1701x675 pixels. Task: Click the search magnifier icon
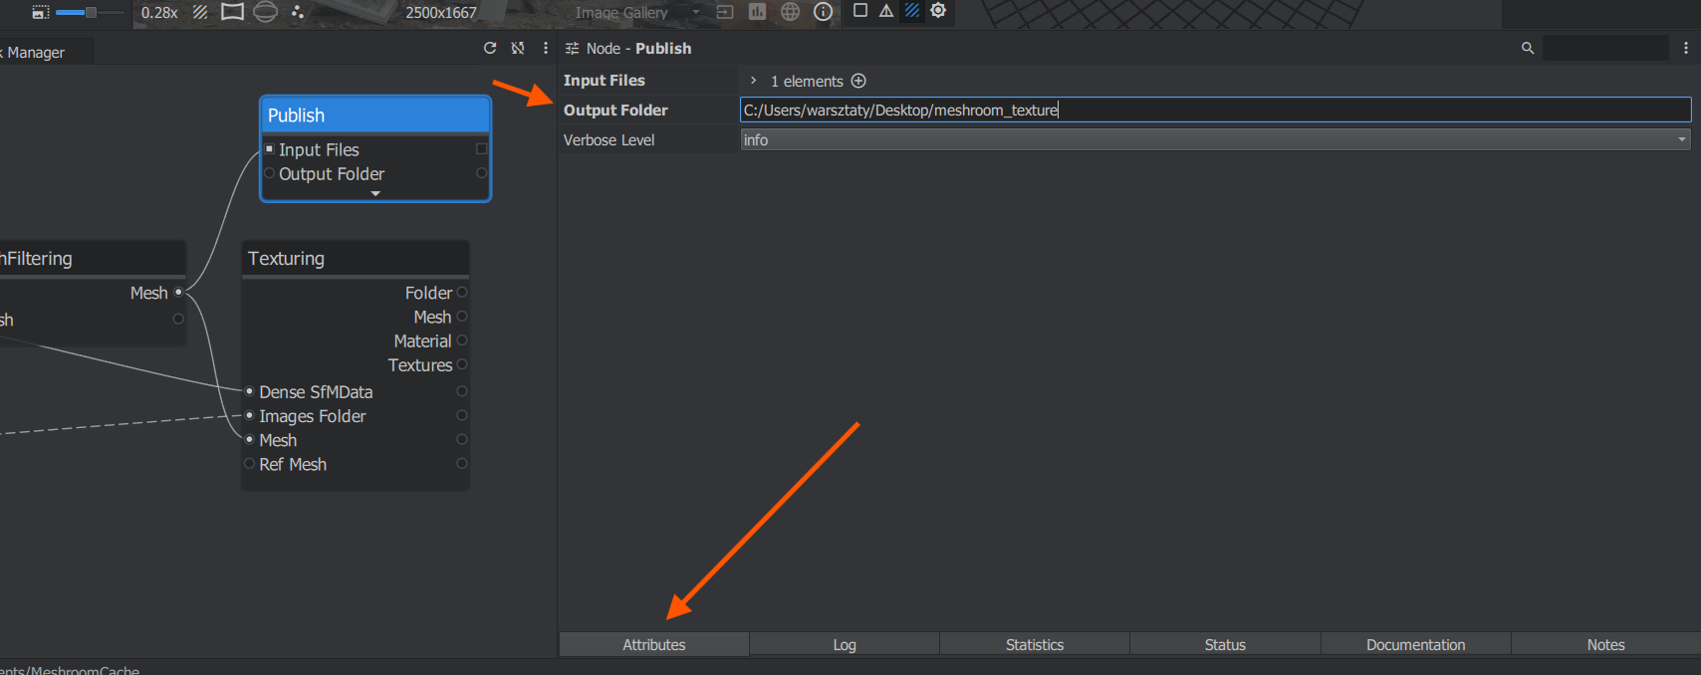(1528, 48)
